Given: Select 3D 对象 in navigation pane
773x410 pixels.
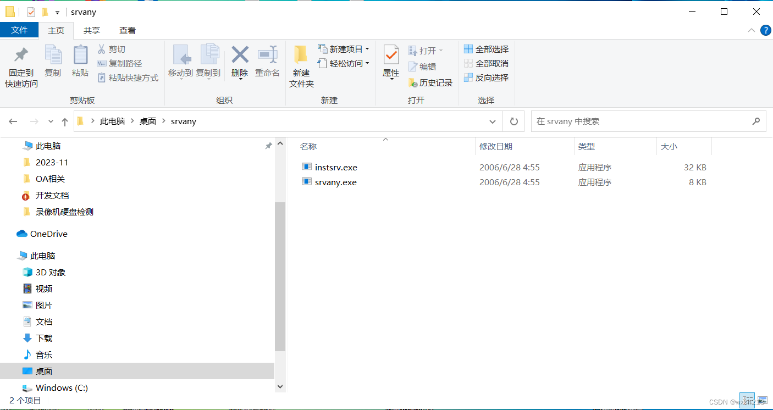Looking at the screenshot, I should [51, 272].
